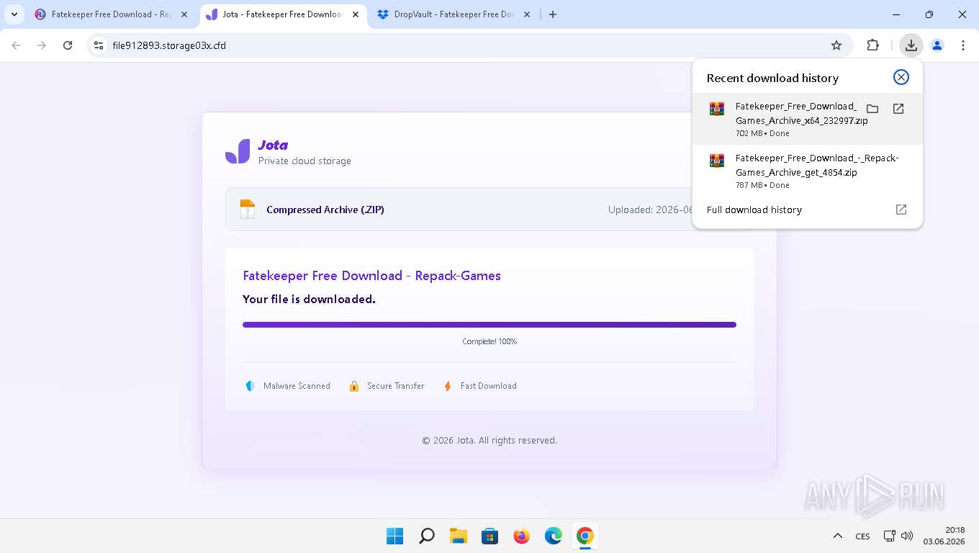Open taskbar Search

[x=427, y=536]
